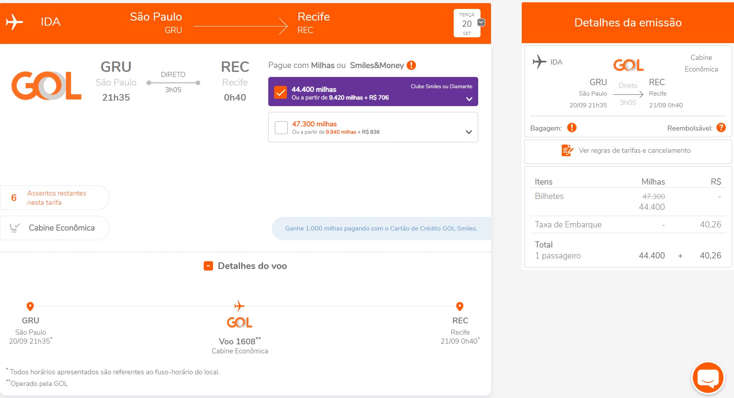
Task: Click the arrival time 0h40 in main card
Action: coord(235,98)
